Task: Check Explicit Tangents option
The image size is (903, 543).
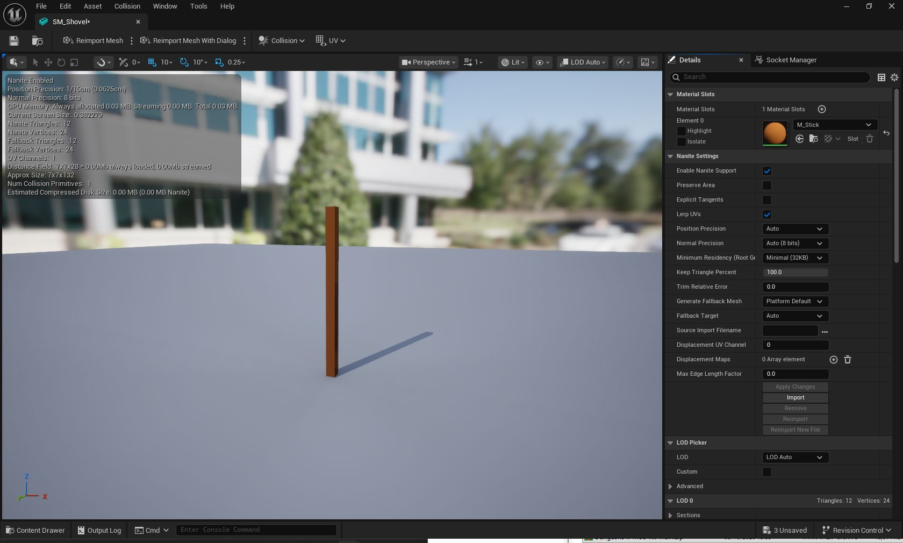Action: [767, 200]
